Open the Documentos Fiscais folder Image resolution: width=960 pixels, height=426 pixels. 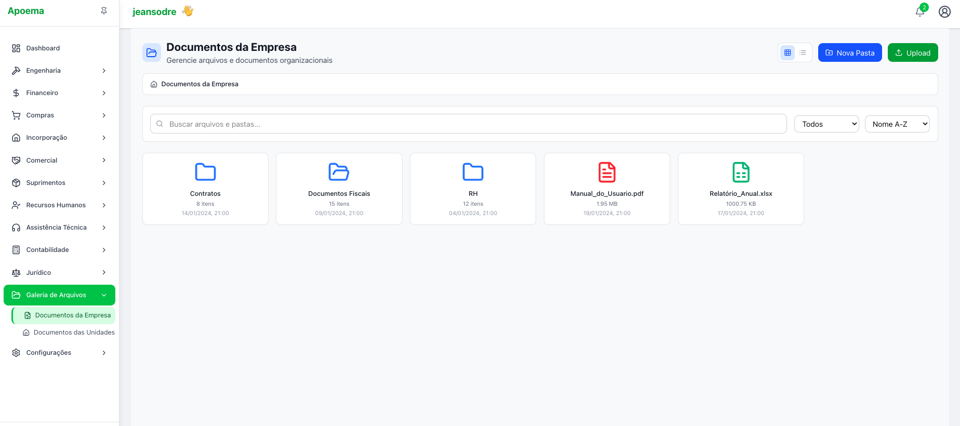click(339, 189)
